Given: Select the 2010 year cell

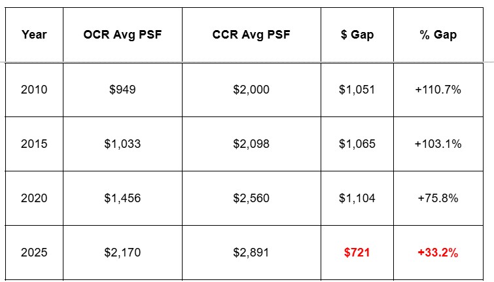Looking at the screenshot, I should click(x=34, y=90).
